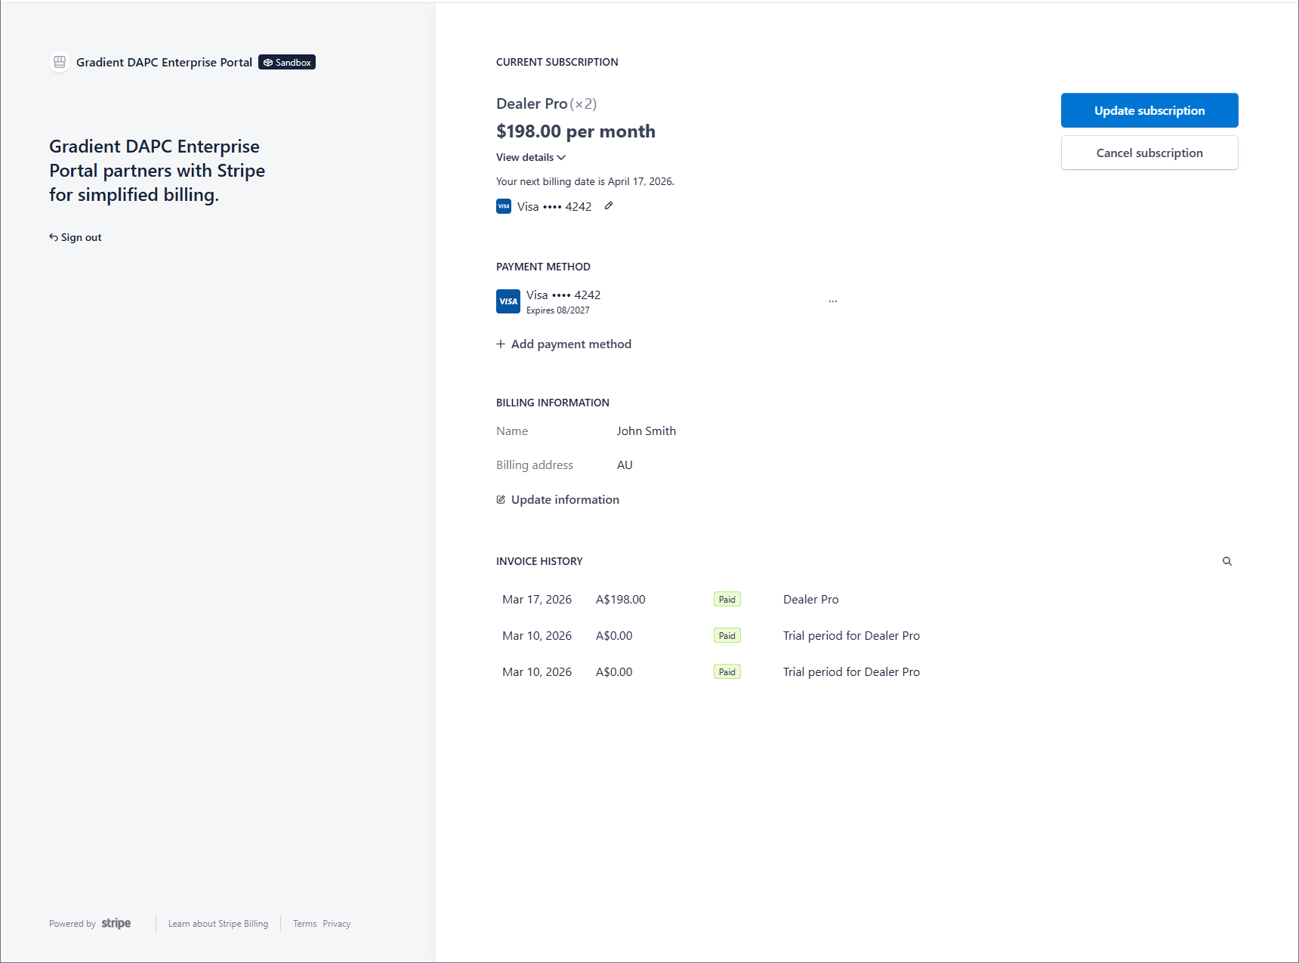Click the invoice history search icon
The width and height of the screenshot is (1299, 963).
coord(1226,561)
